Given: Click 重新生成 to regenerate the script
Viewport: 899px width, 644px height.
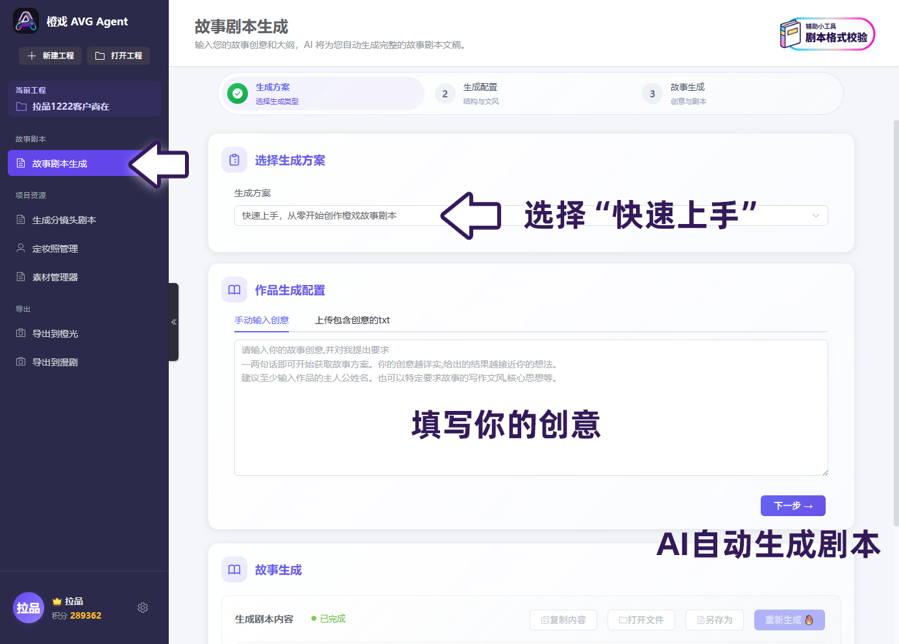Looking at the screenshot, I should (789, 620).
